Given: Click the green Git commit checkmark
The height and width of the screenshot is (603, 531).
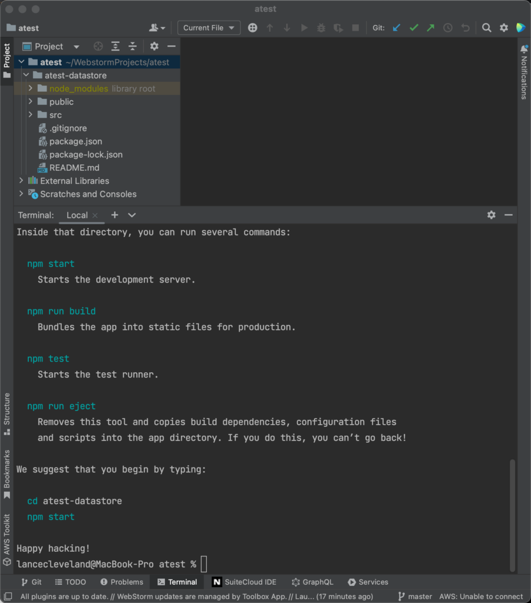Looking at the screenshot, I should pos(414,28).
